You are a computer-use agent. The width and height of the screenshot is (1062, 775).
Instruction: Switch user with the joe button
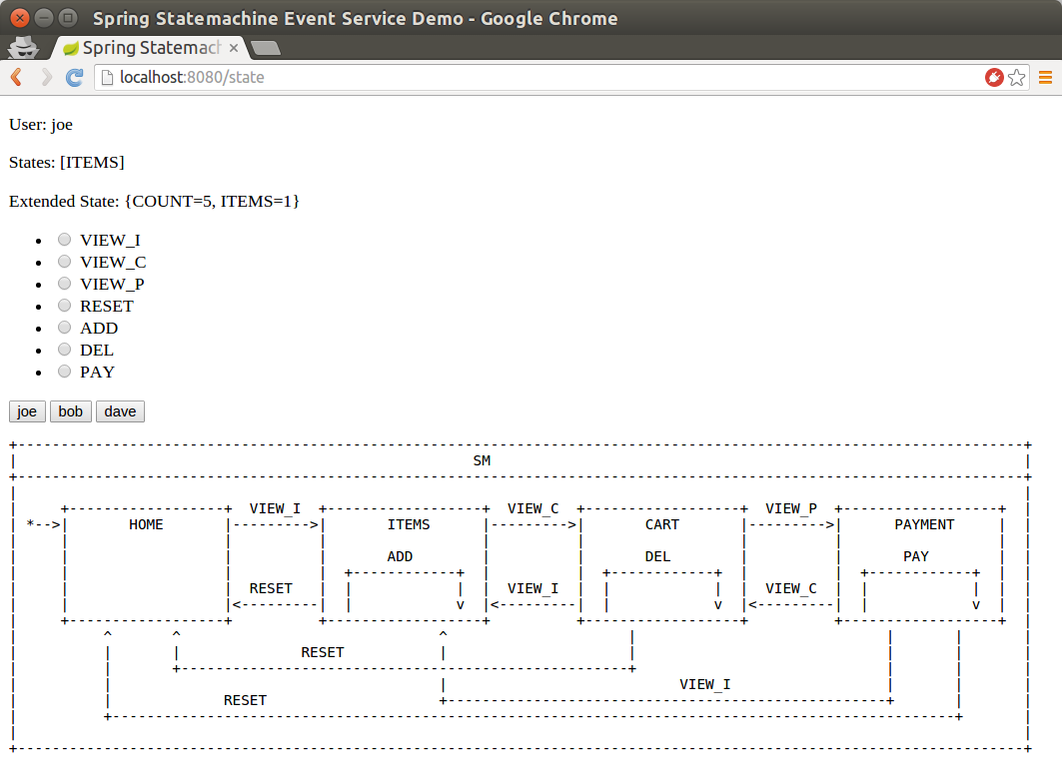point(27,411)
